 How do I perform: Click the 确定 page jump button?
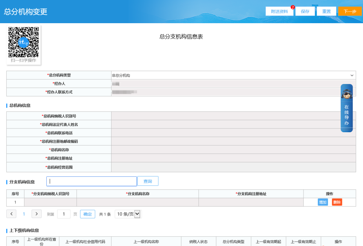tap(87, 214)
